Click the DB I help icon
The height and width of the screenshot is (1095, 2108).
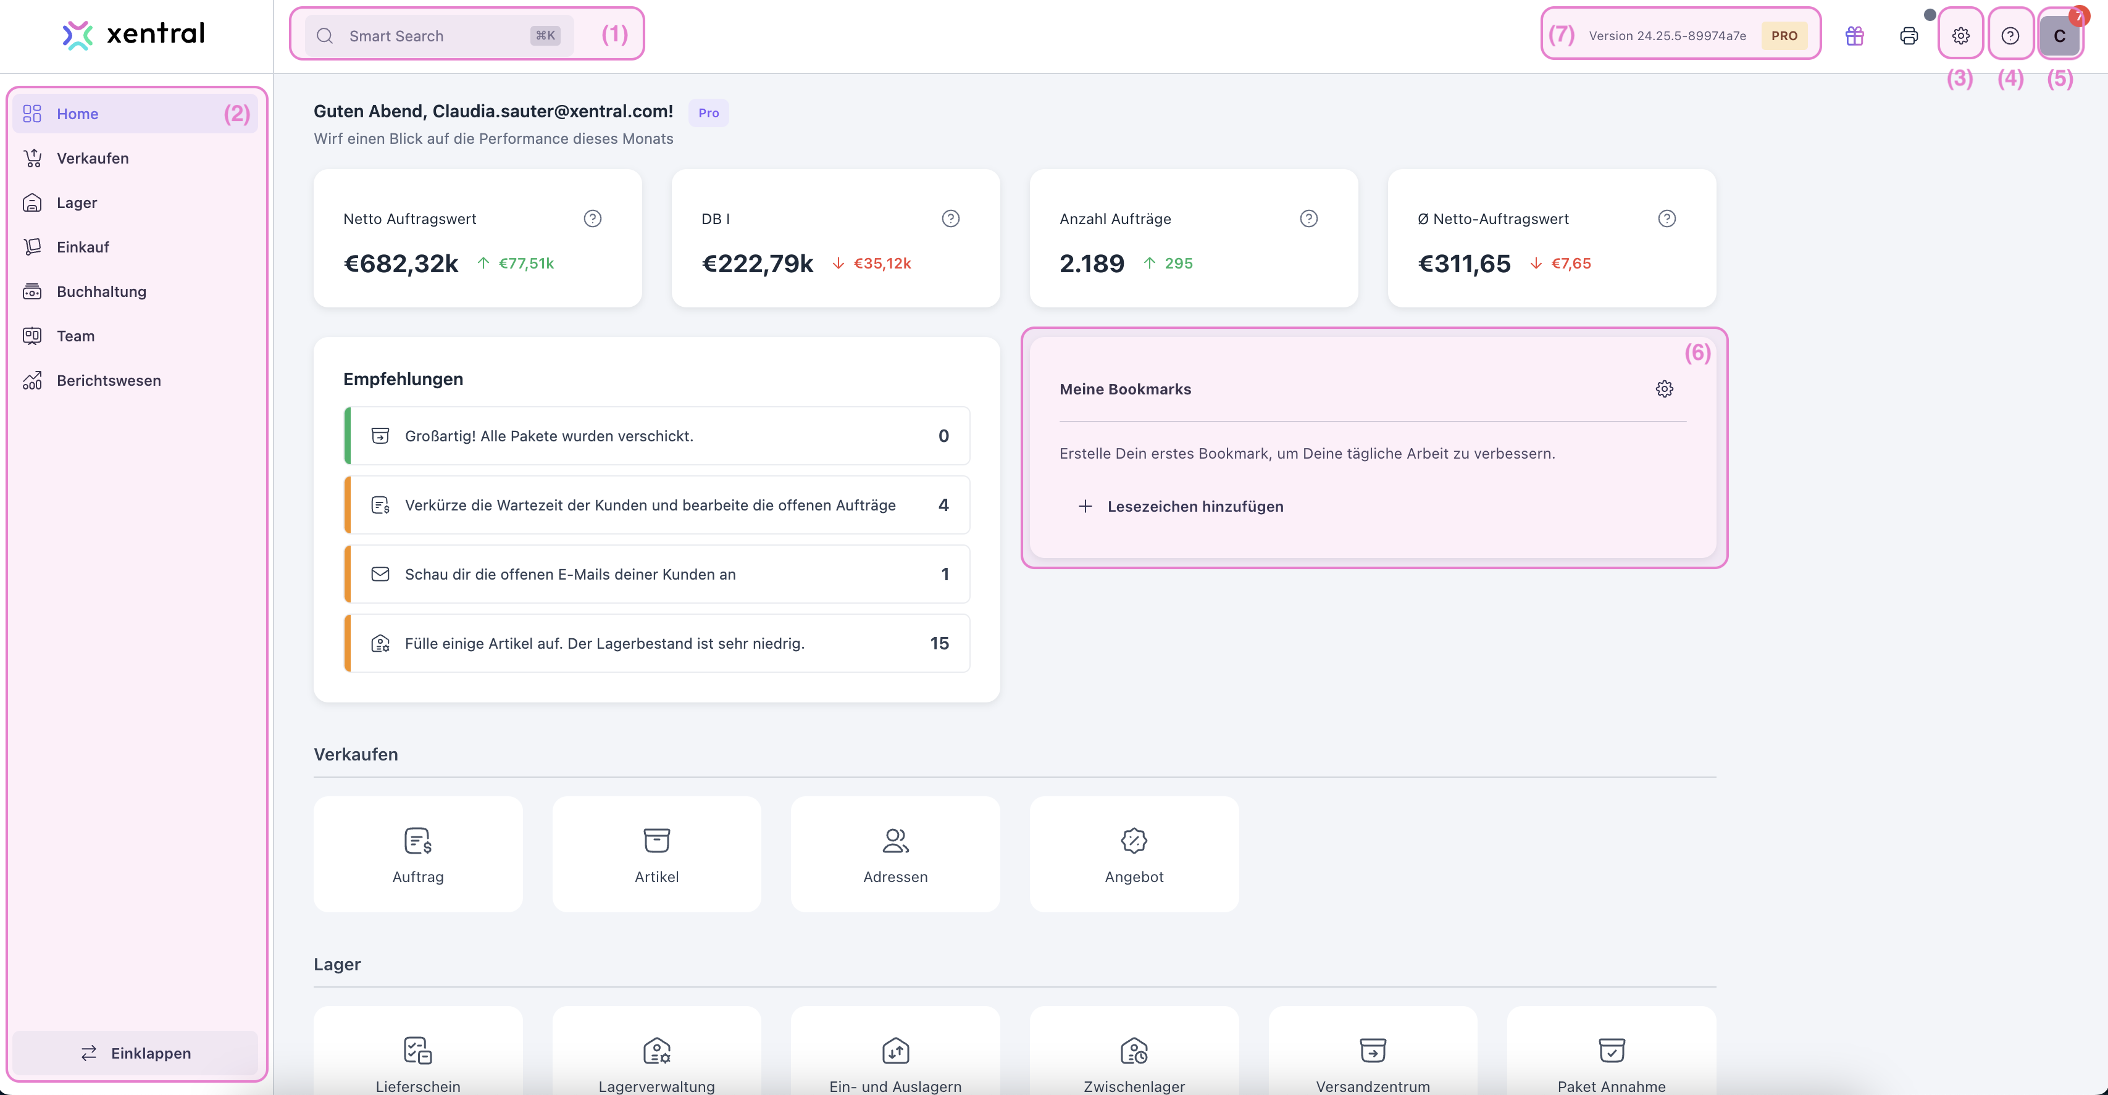coord(950,219)
